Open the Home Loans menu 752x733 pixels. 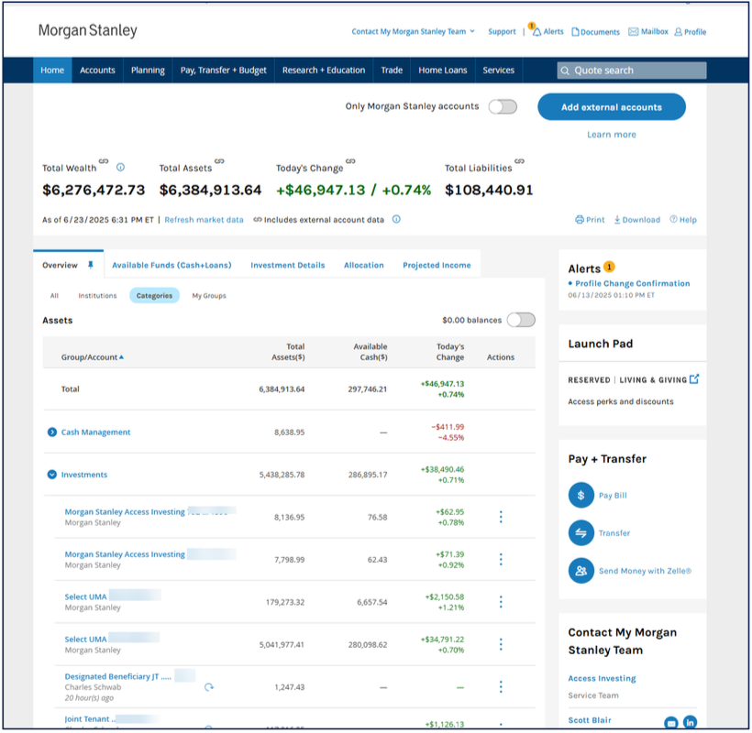(x=443, y=71)
